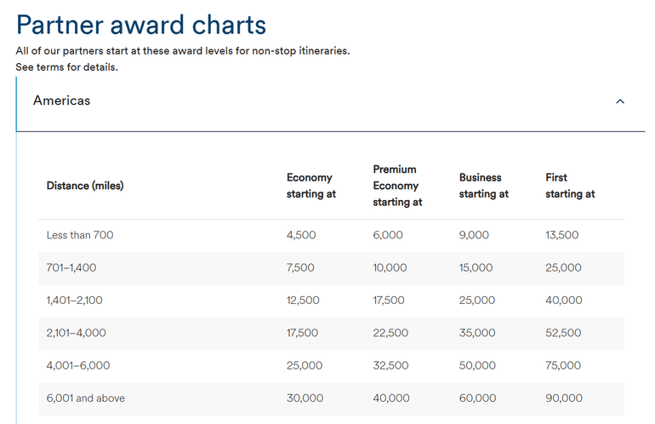Select the 2,101–4,000 distance row label
The height and width of the screenshot is (424, 655).
[77, 333]
